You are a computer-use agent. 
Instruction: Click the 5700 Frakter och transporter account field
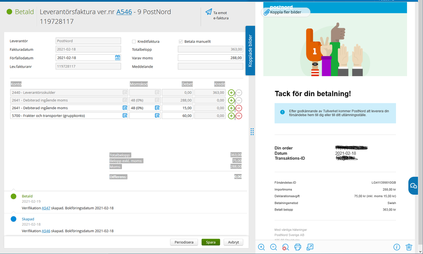(69, 116)
